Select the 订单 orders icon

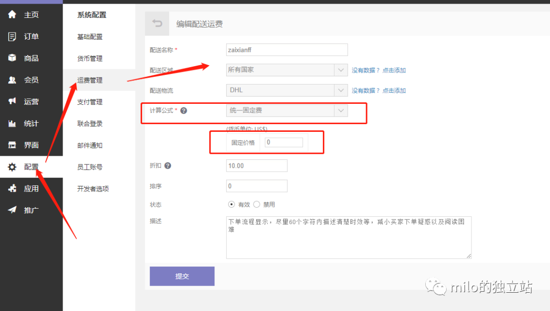(13, 36)
